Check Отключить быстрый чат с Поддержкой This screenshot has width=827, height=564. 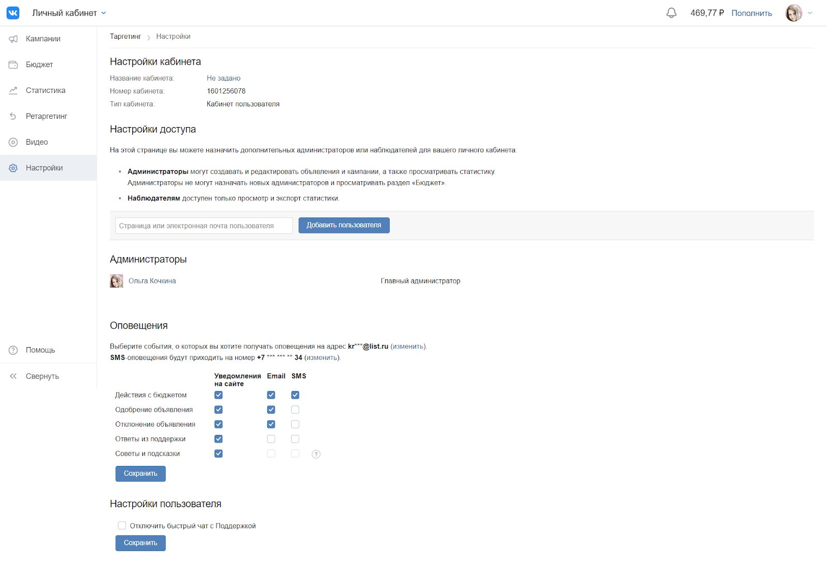122,526
